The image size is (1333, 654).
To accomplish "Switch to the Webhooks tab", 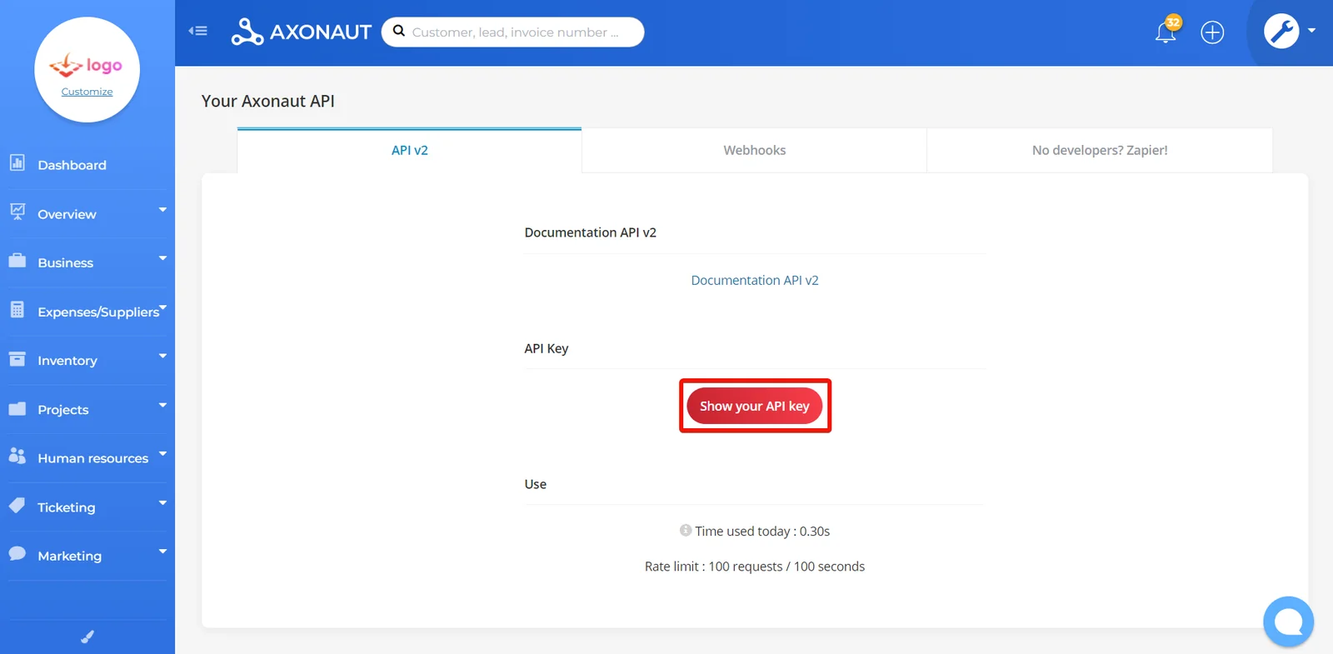I will (x=754, y=150).
